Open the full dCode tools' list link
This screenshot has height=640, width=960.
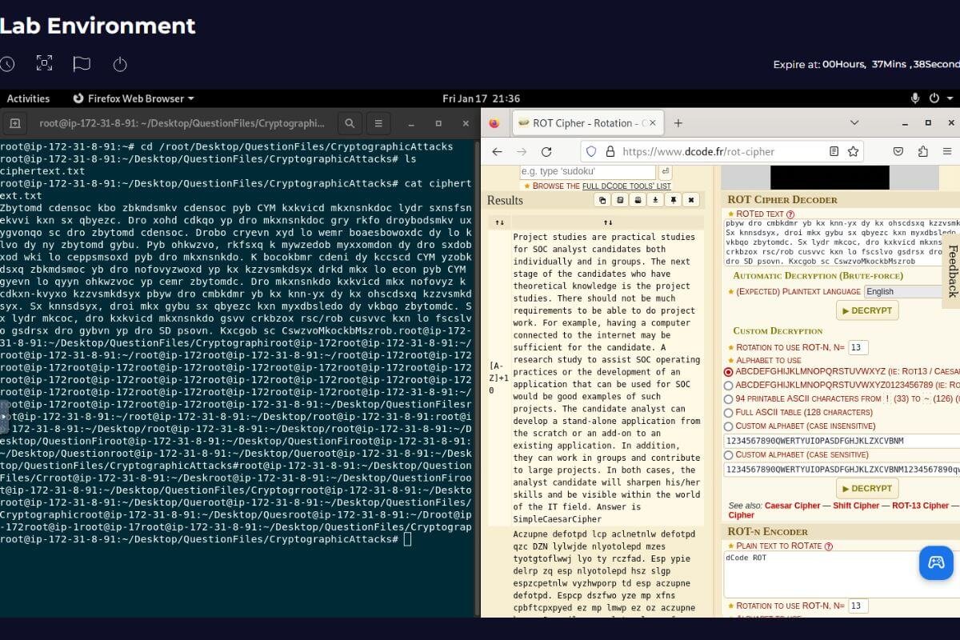click(x=626, y=186)
